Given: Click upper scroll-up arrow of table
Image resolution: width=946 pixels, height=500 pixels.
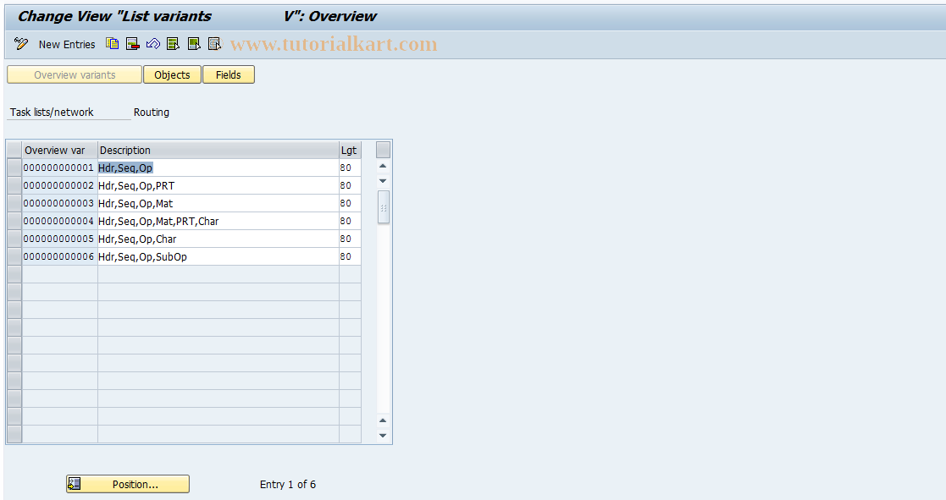Looking at the screenshot, I should click(x=383, y=167).
